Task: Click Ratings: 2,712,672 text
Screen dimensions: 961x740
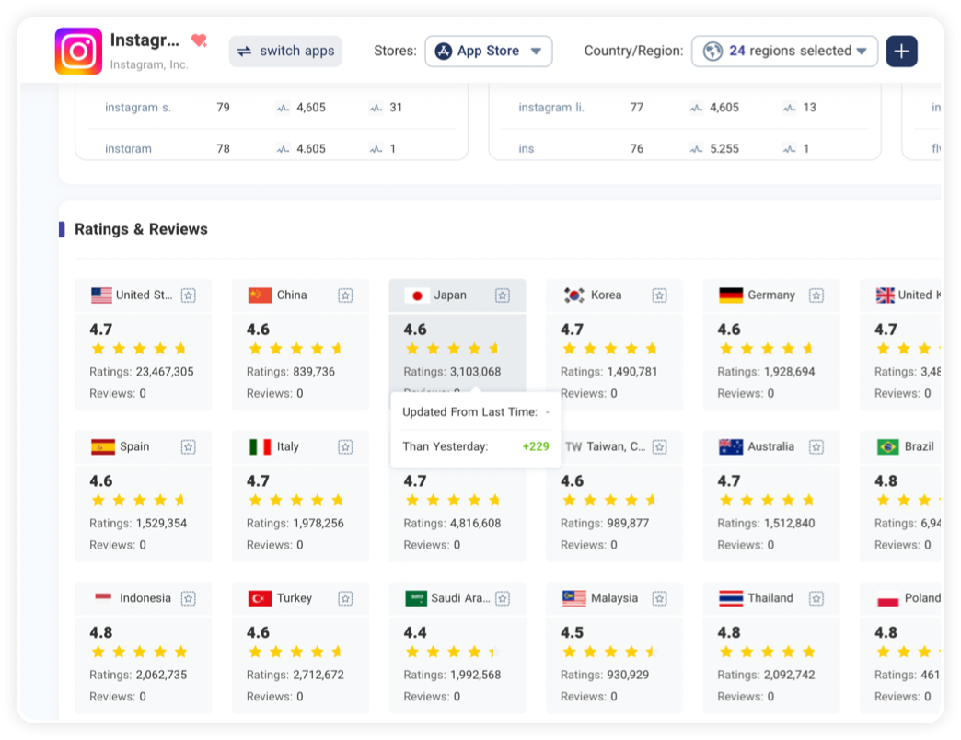Action: (x=295, y=675)
